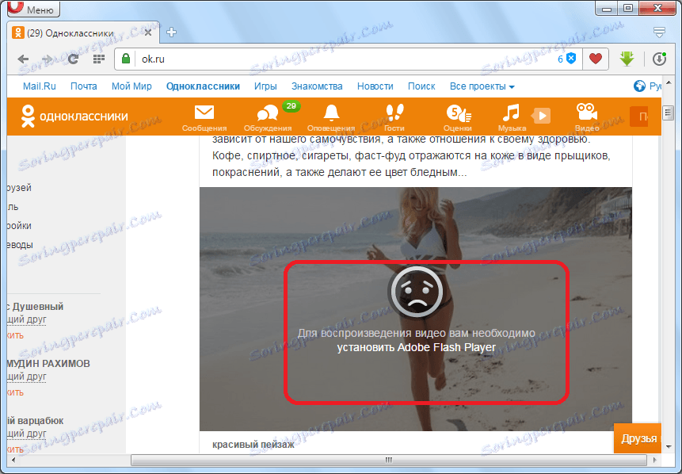Click the красивый пейзаж video title
682x474 pixels.
coord(253,445)
